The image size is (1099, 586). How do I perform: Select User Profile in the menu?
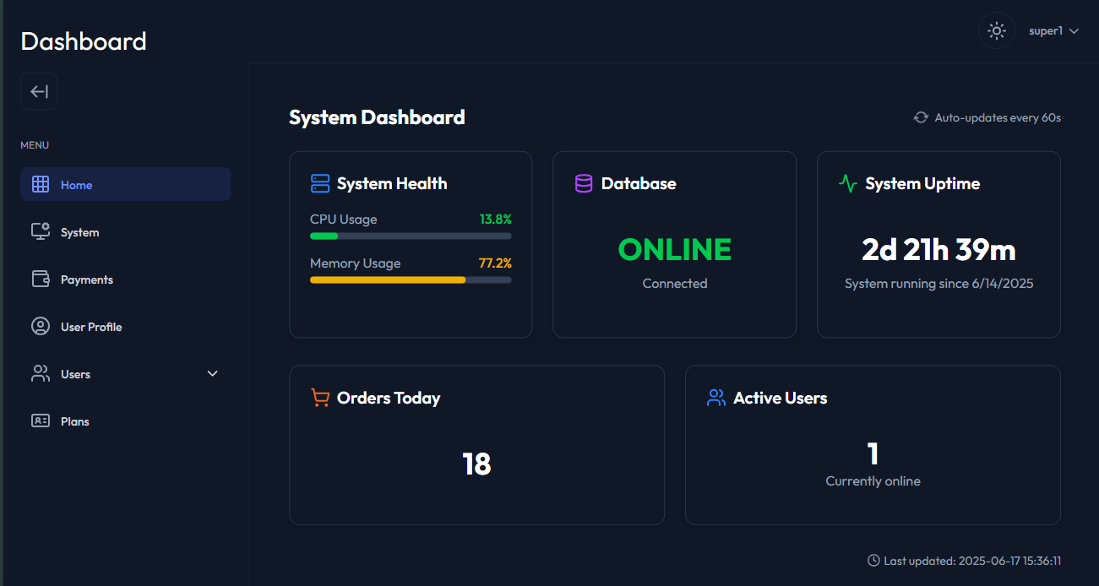[91, 327]
